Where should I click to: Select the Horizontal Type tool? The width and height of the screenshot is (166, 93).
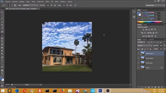point(2,60)
